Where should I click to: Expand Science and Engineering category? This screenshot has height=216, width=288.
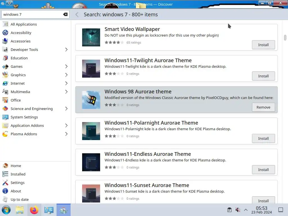(66, 109)
